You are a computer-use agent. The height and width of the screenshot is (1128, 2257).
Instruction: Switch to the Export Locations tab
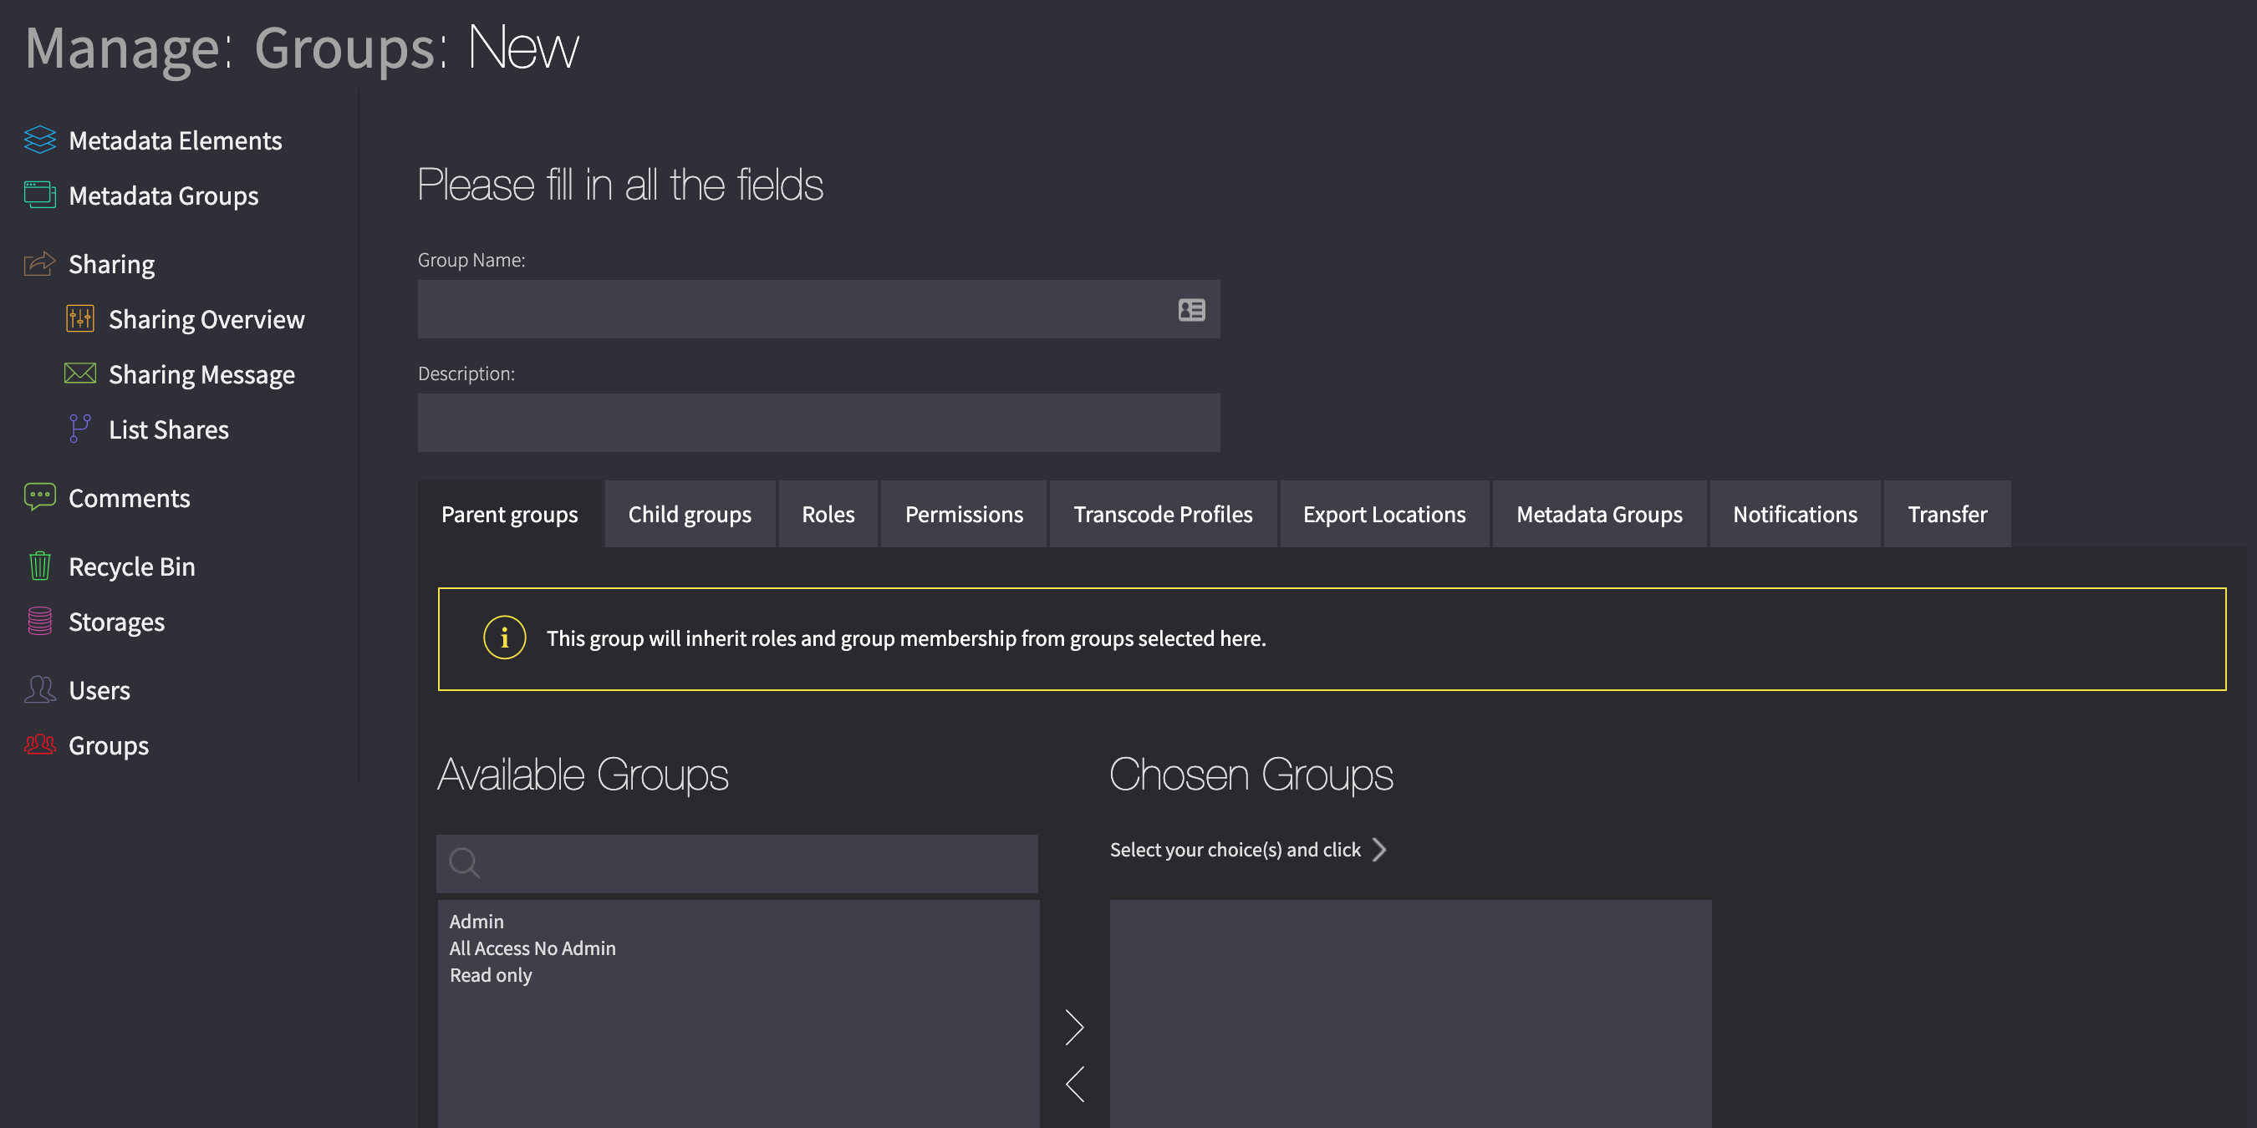point(1384,514)
